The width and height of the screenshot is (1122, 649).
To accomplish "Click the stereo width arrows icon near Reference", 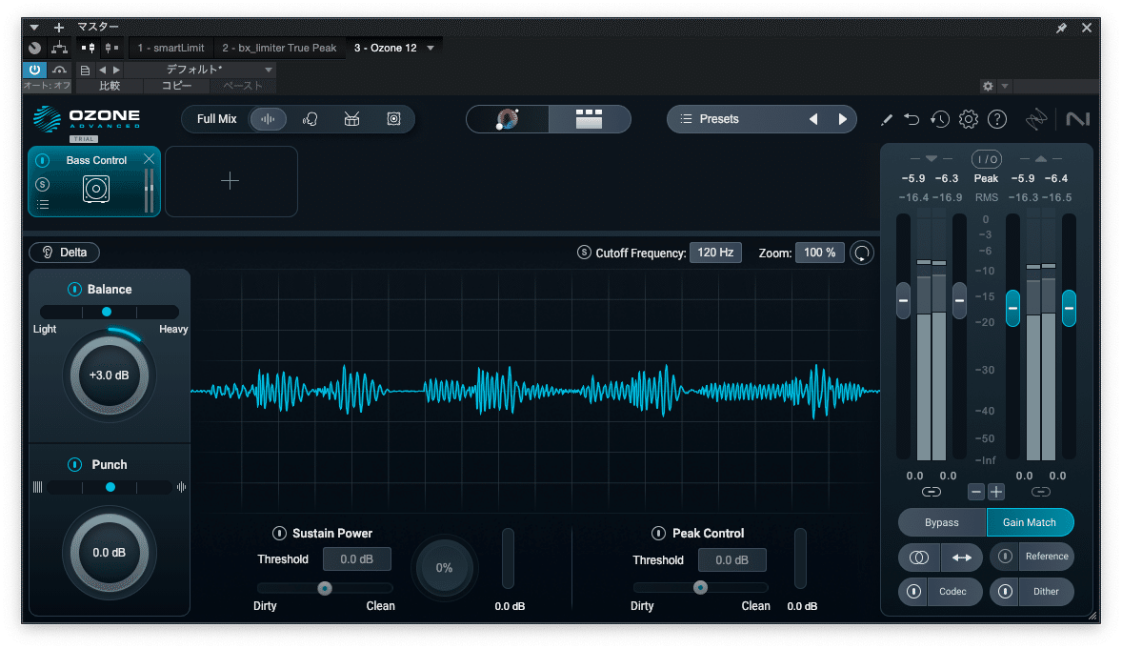I will point(961,557).
